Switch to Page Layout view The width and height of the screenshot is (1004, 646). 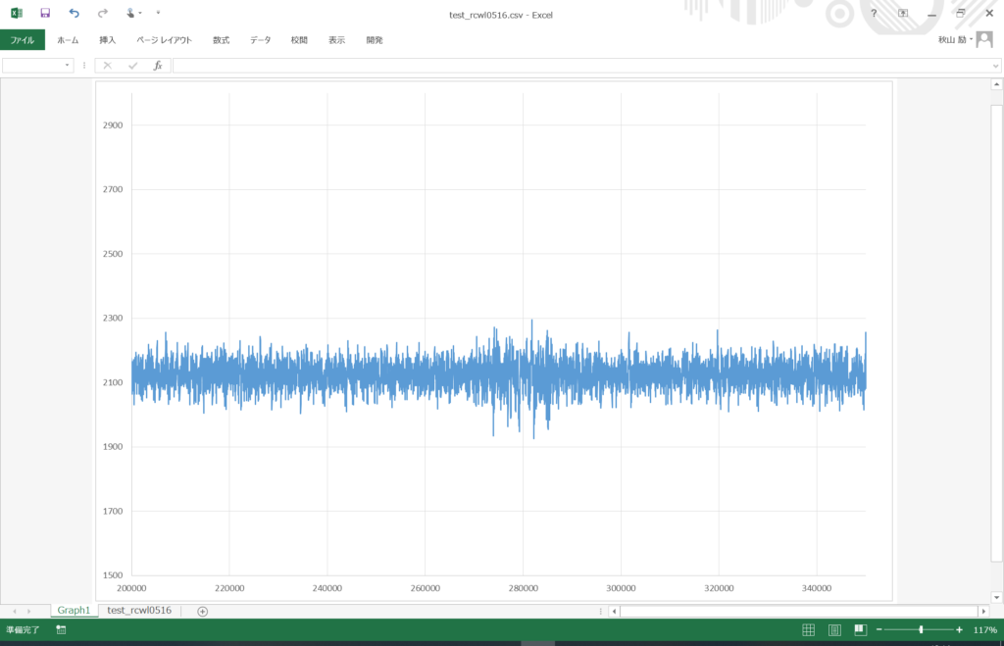834,629
